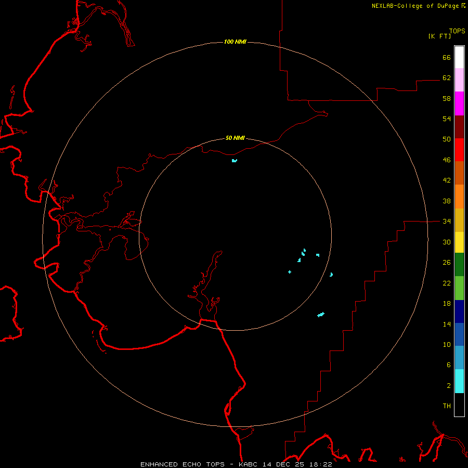Click the 34 legend value
468x468 pixels.
(447, 222)
